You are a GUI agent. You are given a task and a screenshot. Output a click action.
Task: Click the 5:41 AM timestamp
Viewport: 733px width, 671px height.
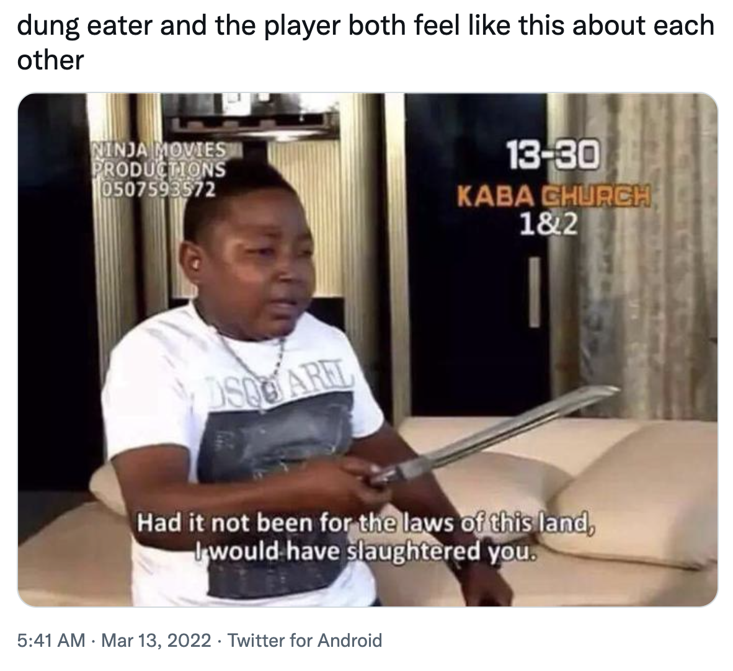pos(51,640)
